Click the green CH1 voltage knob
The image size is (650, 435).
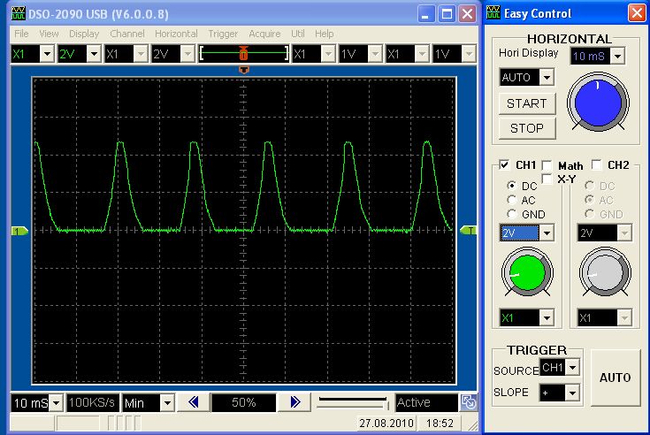coord(525,274)
